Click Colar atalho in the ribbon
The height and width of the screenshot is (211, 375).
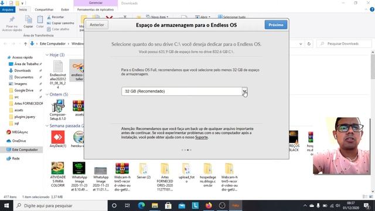(x=58, y=29)
